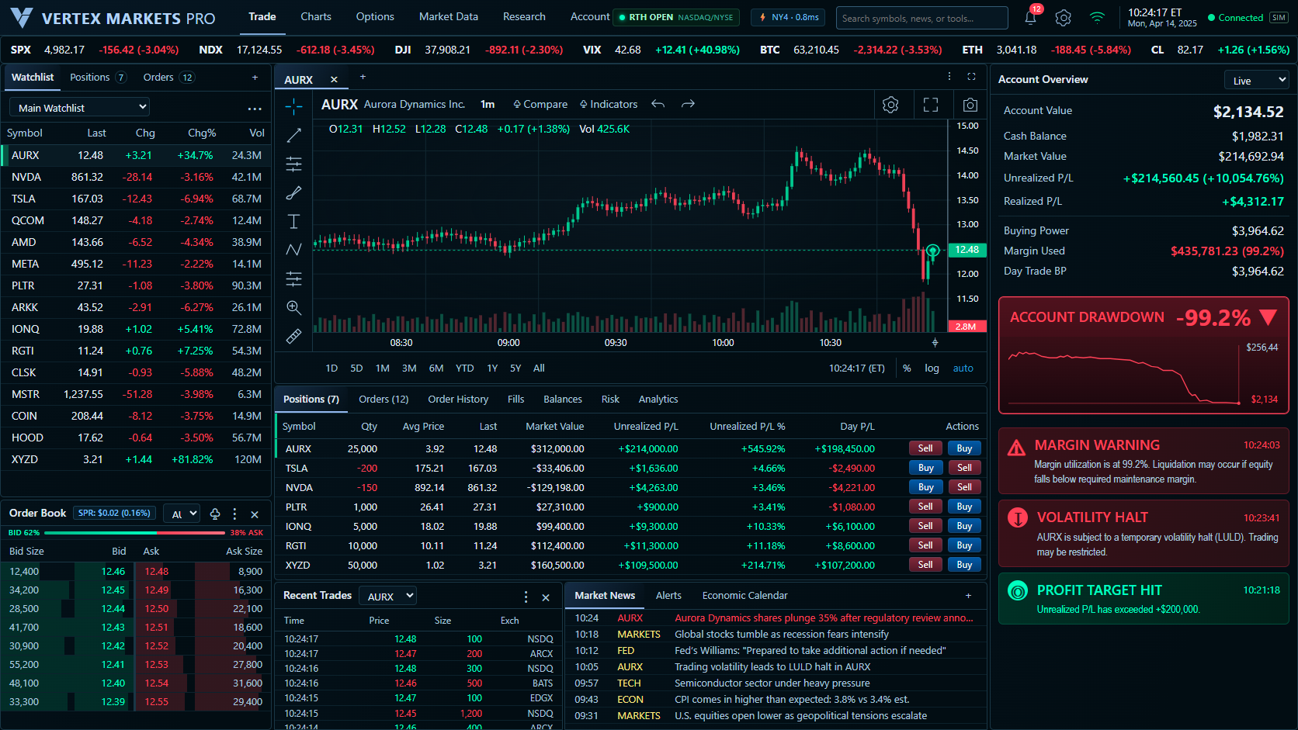Pick the brush drawing tool
The height and width of the screenshot is (730, 1298).
point(293,192)
